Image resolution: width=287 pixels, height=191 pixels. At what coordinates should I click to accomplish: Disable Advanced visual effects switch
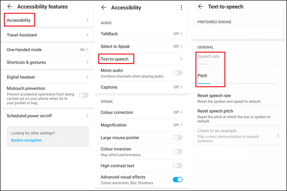pyautogui.click(x=178, y=180)
